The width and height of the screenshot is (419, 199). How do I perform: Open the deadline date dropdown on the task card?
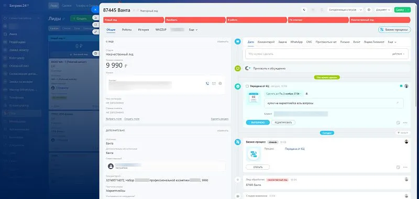(x=283, y=94)
